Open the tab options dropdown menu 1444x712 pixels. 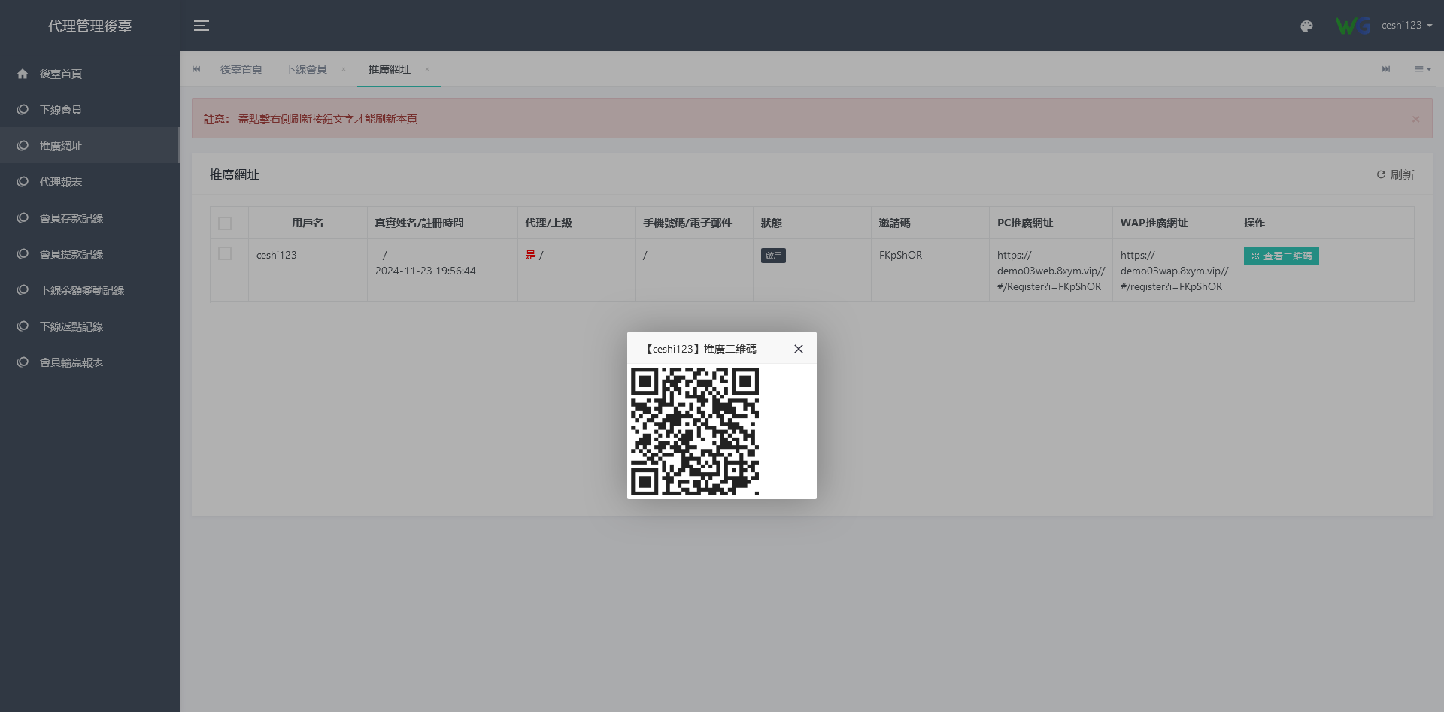(1422, 69)
